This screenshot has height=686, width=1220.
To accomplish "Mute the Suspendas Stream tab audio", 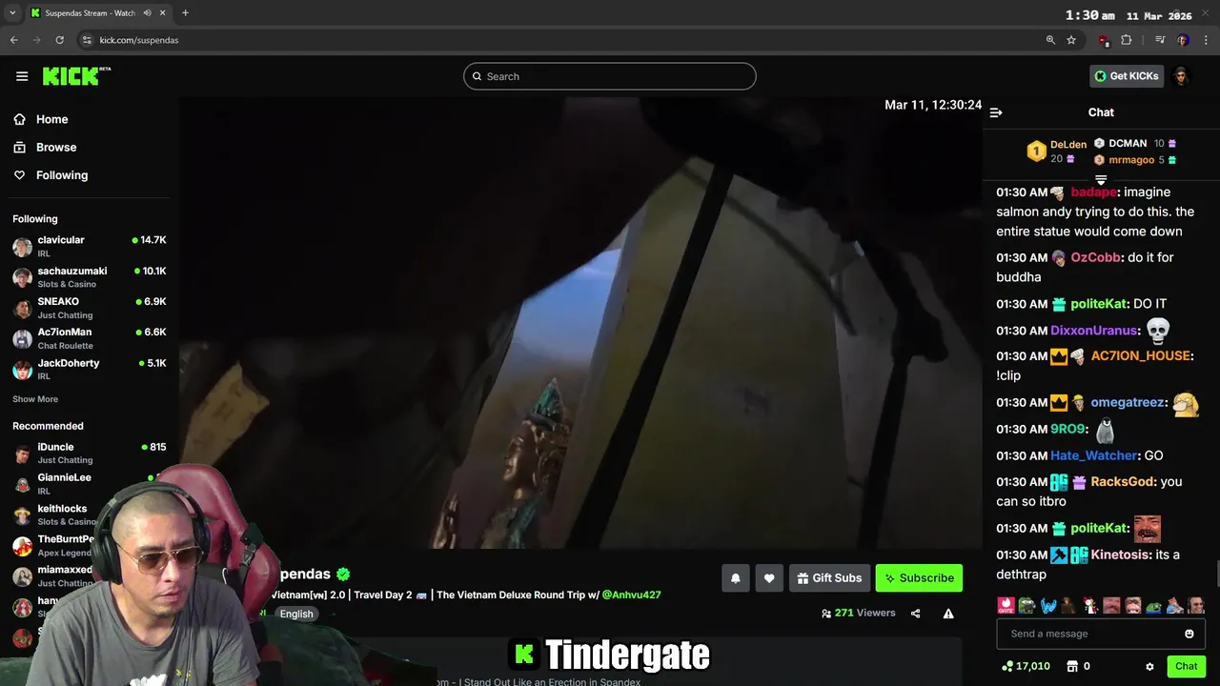I will click(x=147, y=13).
